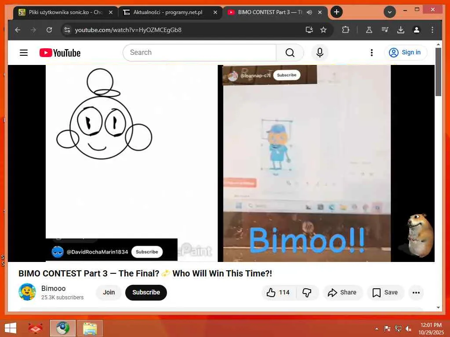
Task: Open Chrome Labs flask icon
Action: pos(369,30)
